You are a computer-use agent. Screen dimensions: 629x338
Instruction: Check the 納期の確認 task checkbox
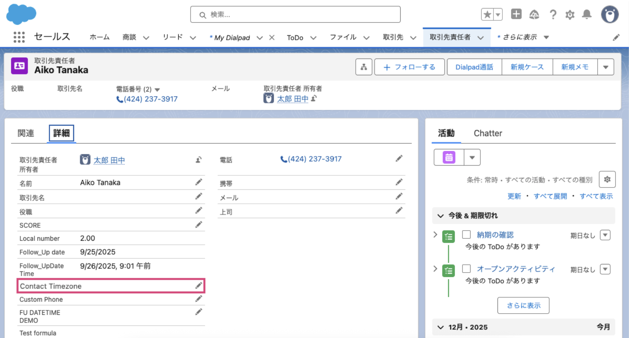point(467,235)
